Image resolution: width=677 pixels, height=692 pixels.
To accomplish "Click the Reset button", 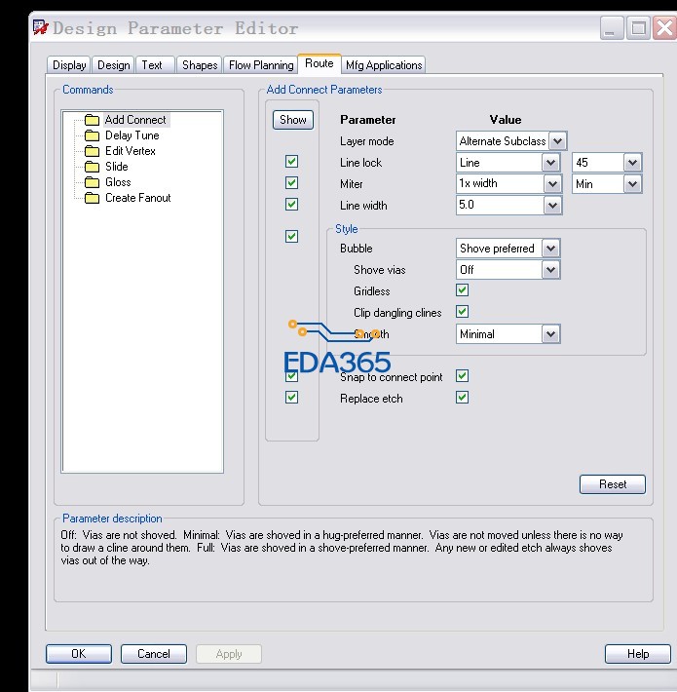I will tap(613, 484).
